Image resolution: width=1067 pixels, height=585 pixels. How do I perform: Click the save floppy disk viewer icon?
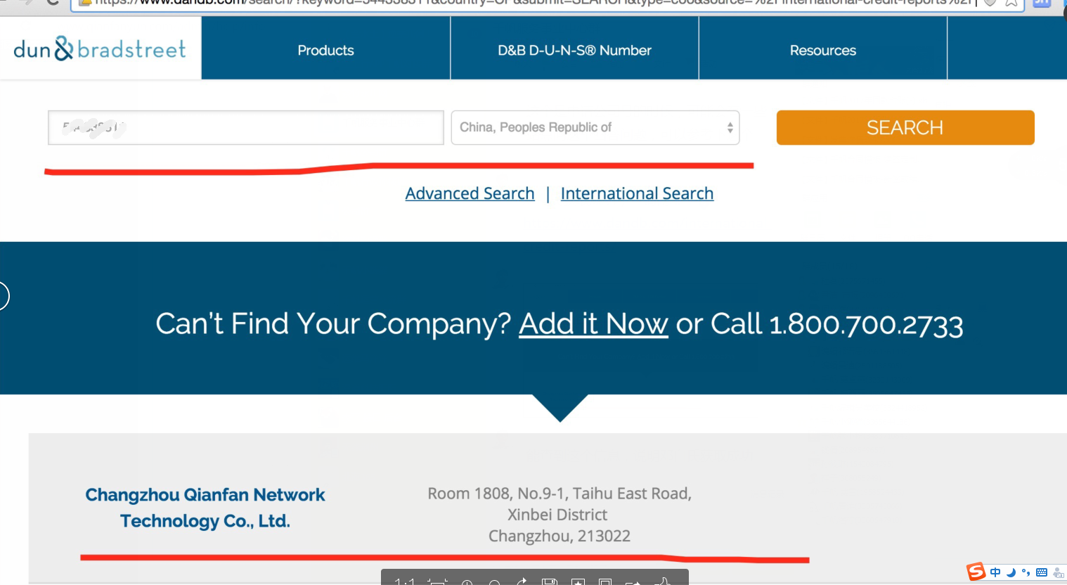point(550,581)
